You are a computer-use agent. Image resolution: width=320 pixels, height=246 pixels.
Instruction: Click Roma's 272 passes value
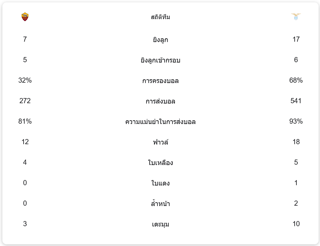tap(25, 101)
